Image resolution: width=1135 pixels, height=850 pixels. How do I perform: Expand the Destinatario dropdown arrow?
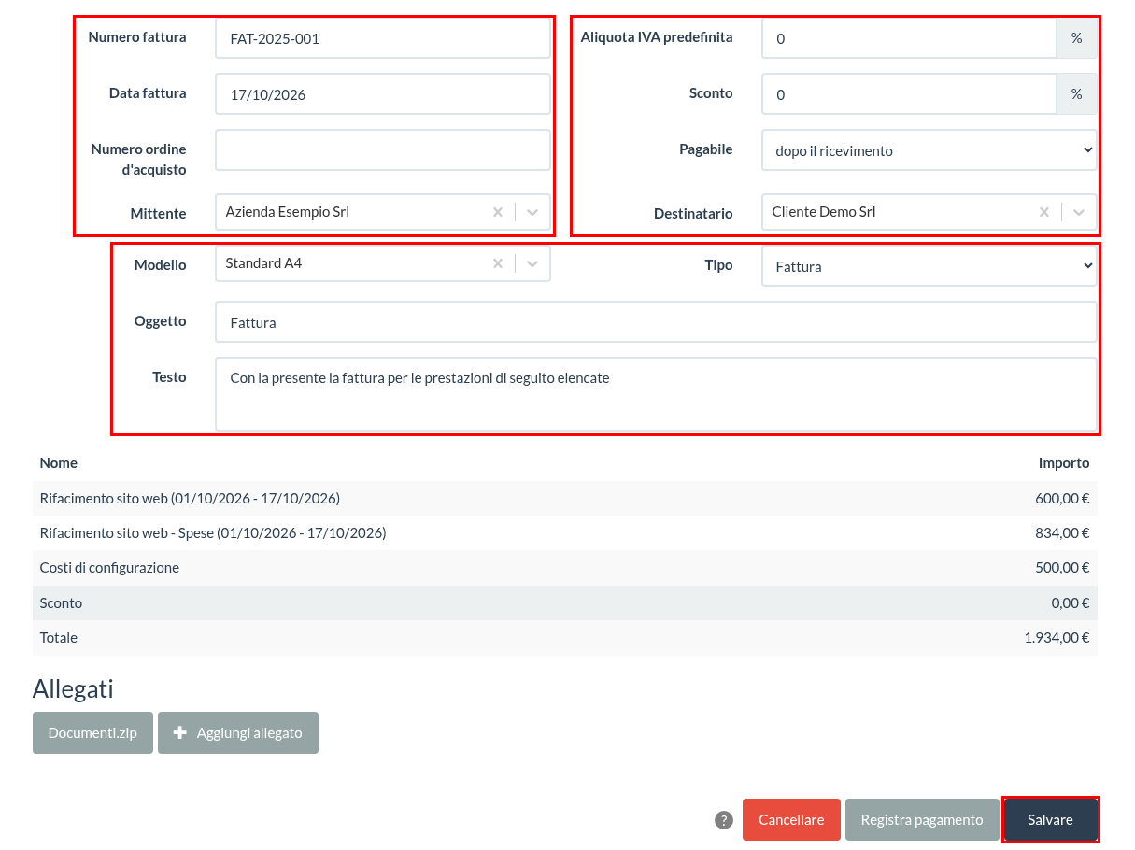1079,212
